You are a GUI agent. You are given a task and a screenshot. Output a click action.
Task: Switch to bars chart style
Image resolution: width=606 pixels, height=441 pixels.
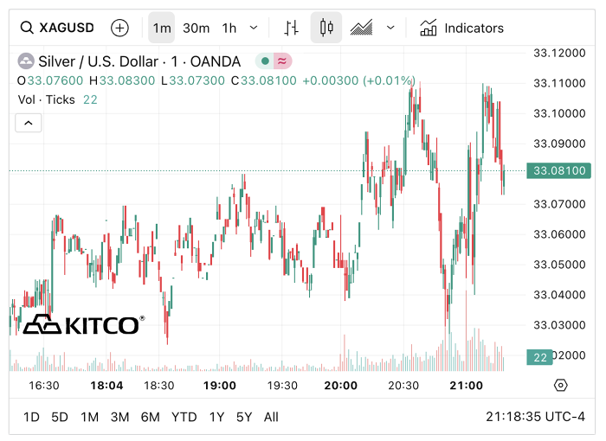click(291, 28)
